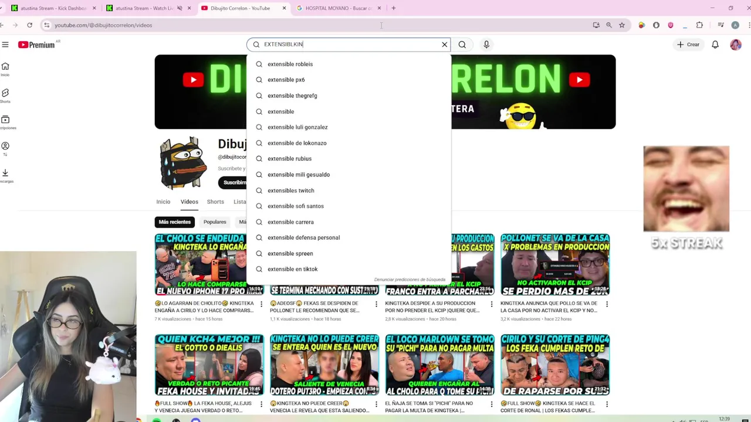Open more options for ADEOS FEKAS SE DESPIDEN video
The width and height of the screenshot is (751, 422).
[x=376, y=304]
